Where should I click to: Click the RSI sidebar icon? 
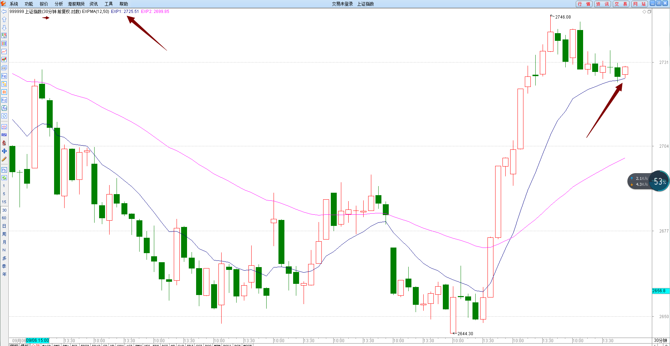(4, 135)
